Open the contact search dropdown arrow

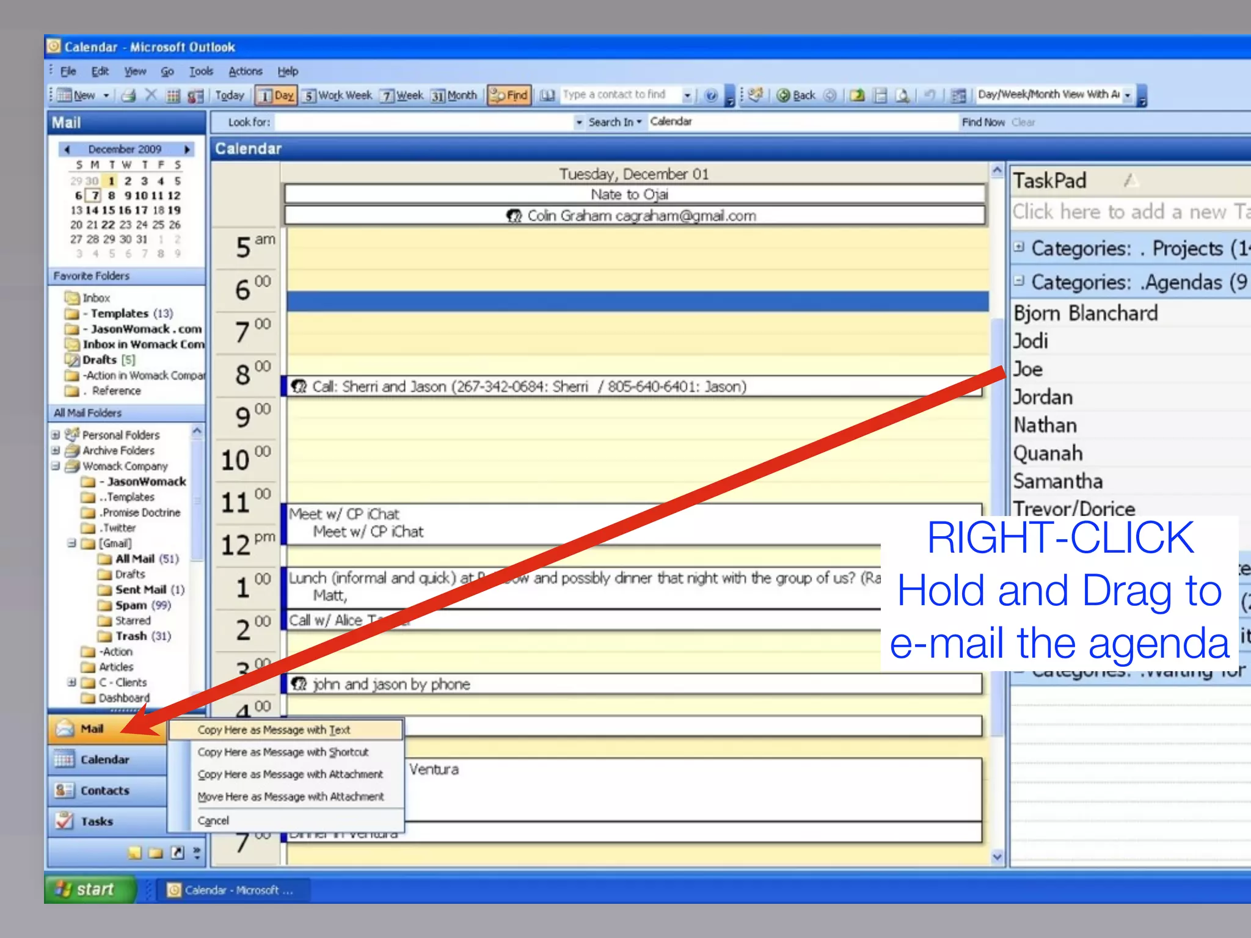tap(687, 95)
